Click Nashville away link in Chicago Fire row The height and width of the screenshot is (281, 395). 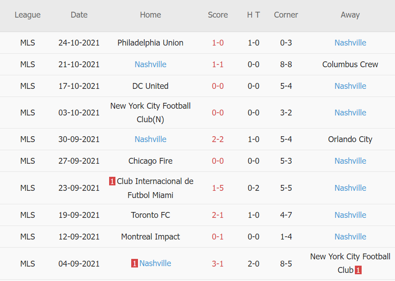tap(350, 161)
